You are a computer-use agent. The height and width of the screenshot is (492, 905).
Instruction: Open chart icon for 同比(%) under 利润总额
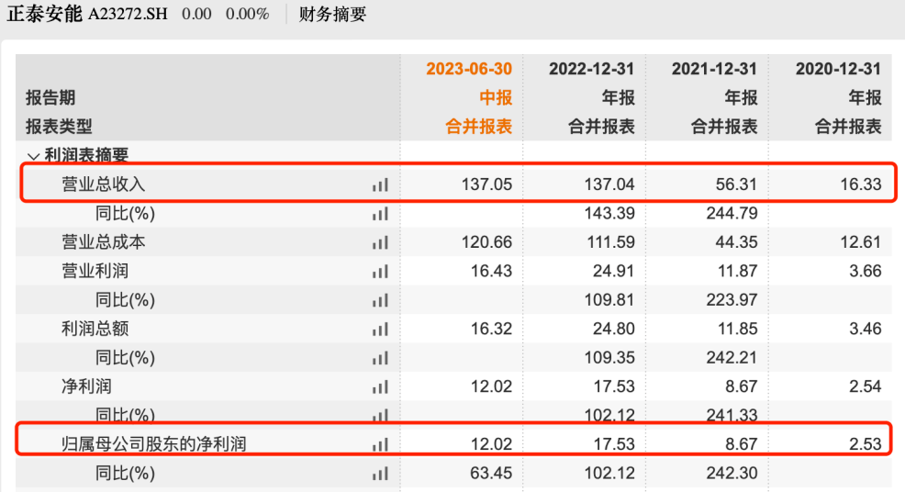click(380, 358)
